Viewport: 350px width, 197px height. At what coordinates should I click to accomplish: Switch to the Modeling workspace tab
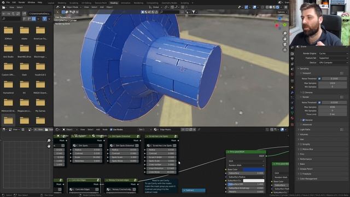pos(62,3)
